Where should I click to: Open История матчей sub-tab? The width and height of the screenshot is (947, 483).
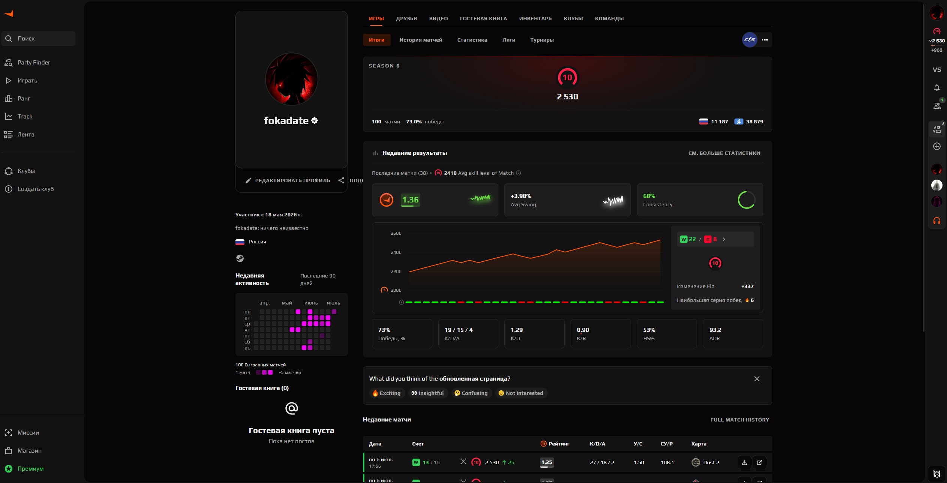421,40
